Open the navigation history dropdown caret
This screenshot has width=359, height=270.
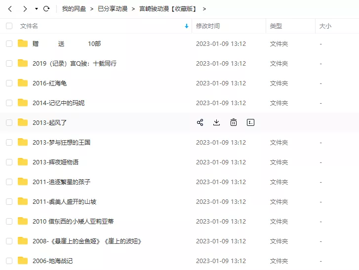(36, 9)
